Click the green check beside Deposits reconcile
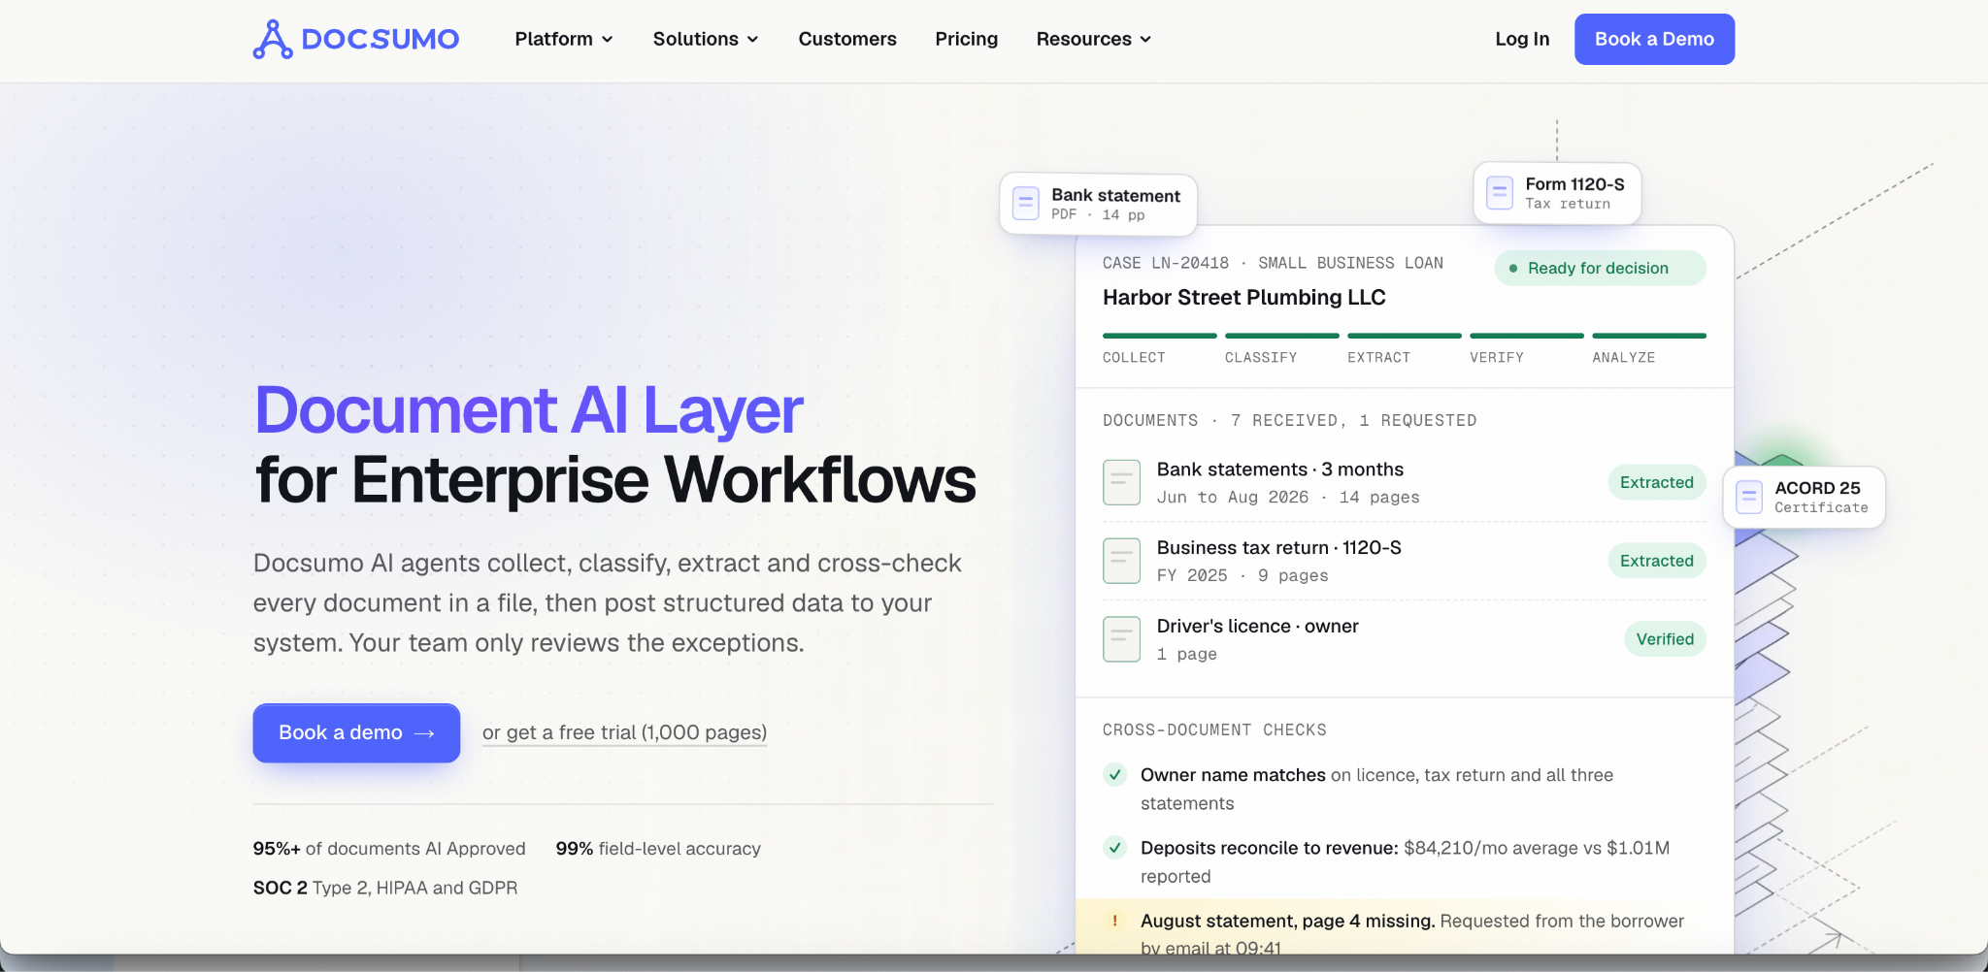The image size is (1988, 972). 1114,848
